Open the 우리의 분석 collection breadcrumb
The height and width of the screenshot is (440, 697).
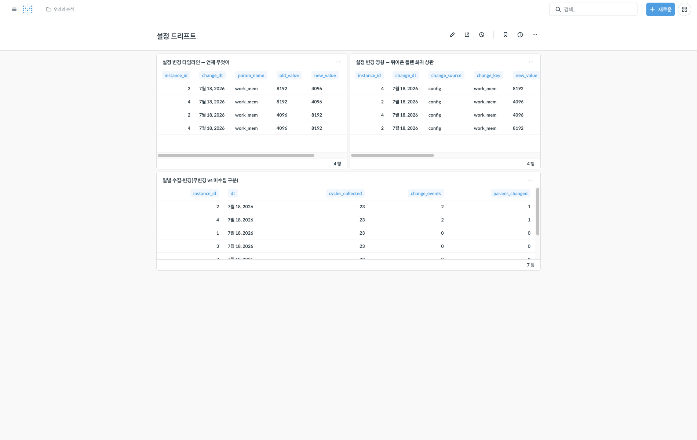coord(60,10)
